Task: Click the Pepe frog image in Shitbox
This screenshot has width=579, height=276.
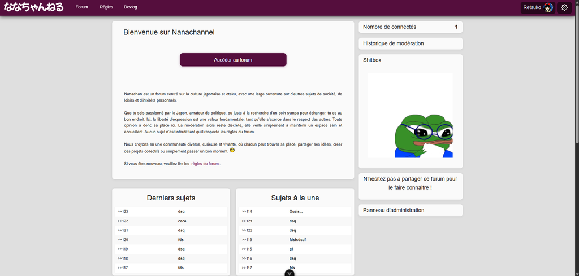Action: click(411, 115)
